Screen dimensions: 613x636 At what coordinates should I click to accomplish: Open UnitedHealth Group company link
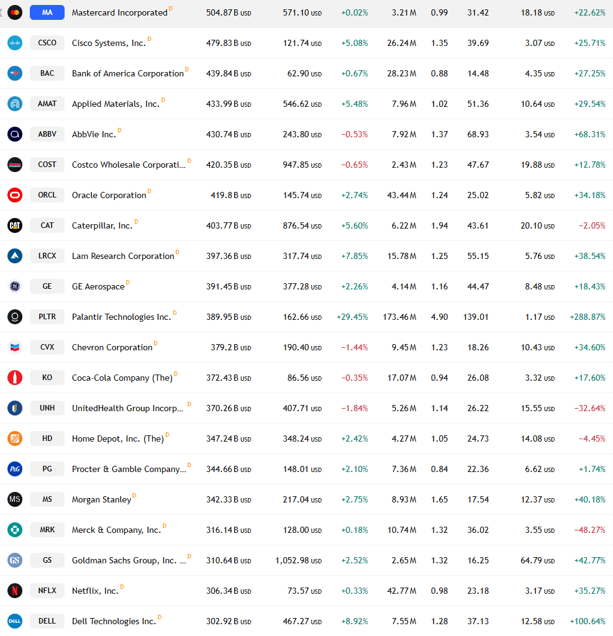(x=127, y=408)
